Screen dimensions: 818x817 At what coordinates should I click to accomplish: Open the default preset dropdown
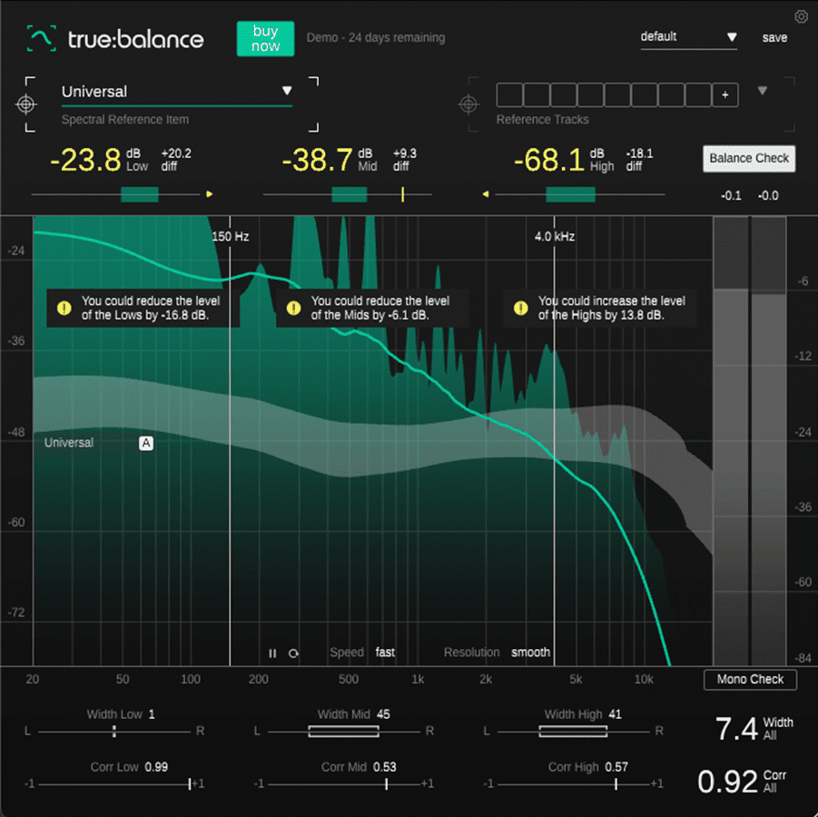tap(688, 37)
